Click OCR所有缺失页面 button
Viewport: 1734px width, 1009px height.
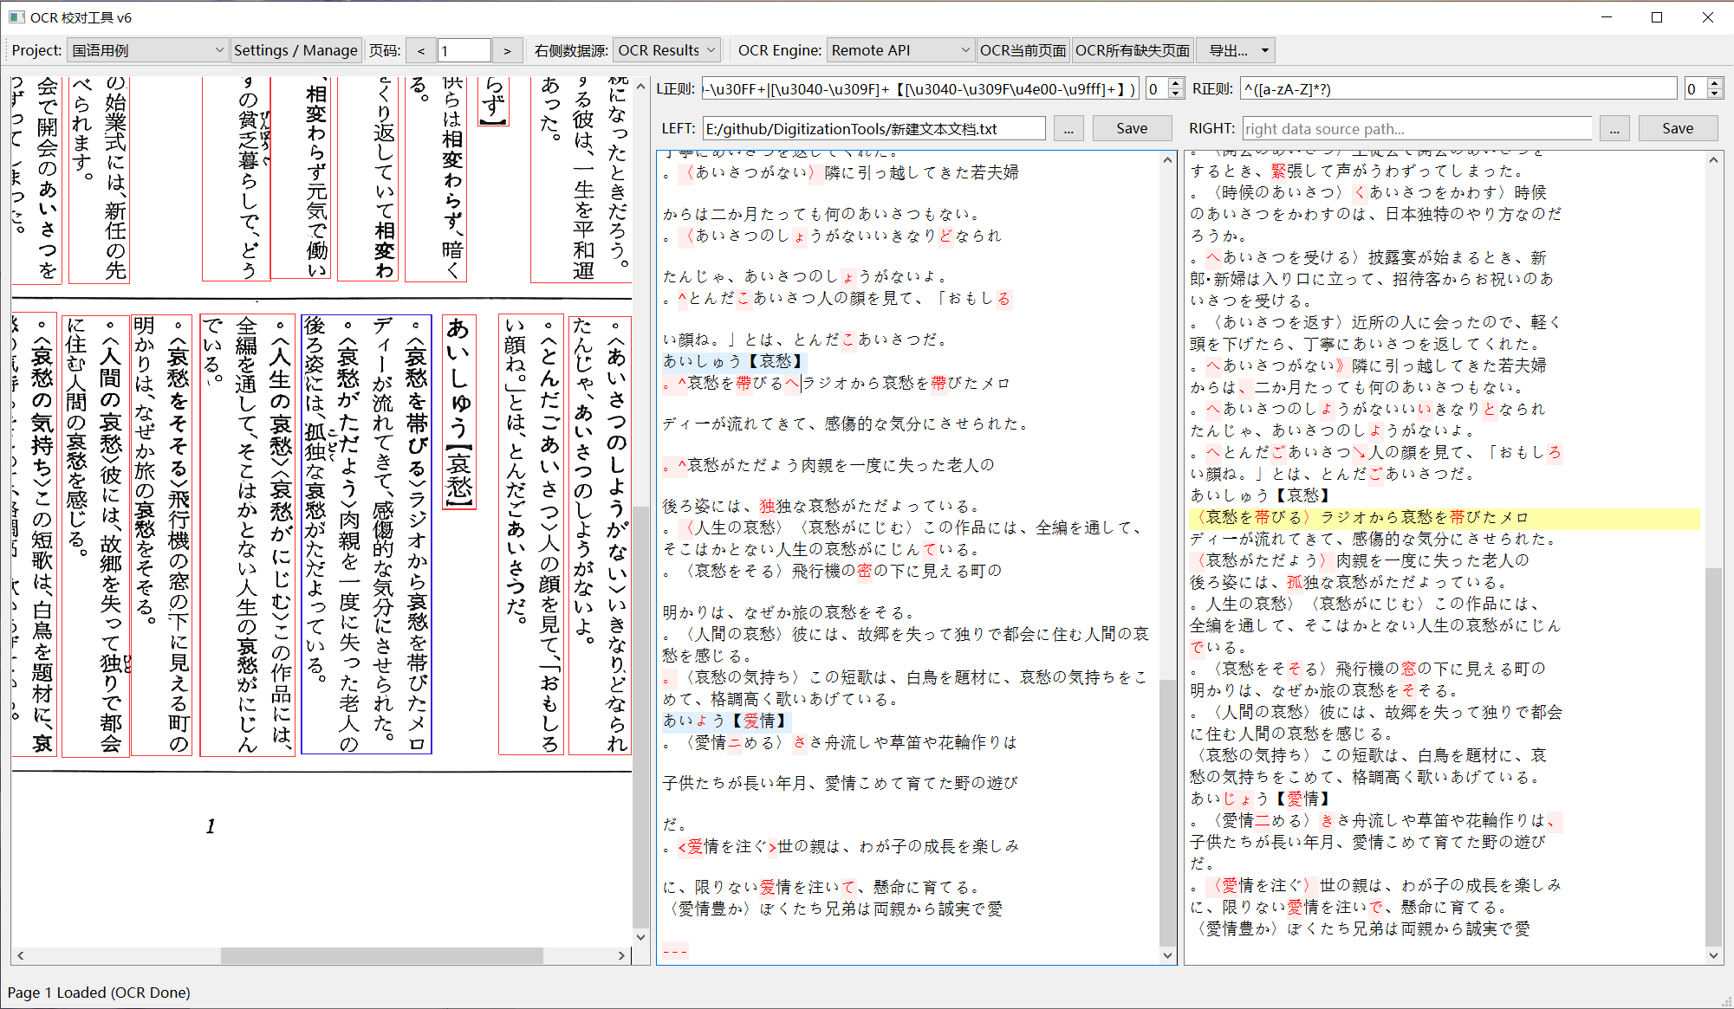(1132, 51)
